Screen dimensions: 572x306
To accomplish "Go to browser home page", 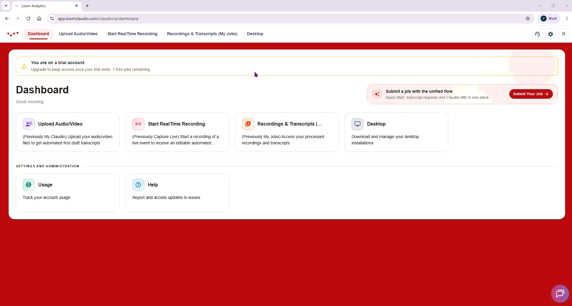I will coord(39,18).
